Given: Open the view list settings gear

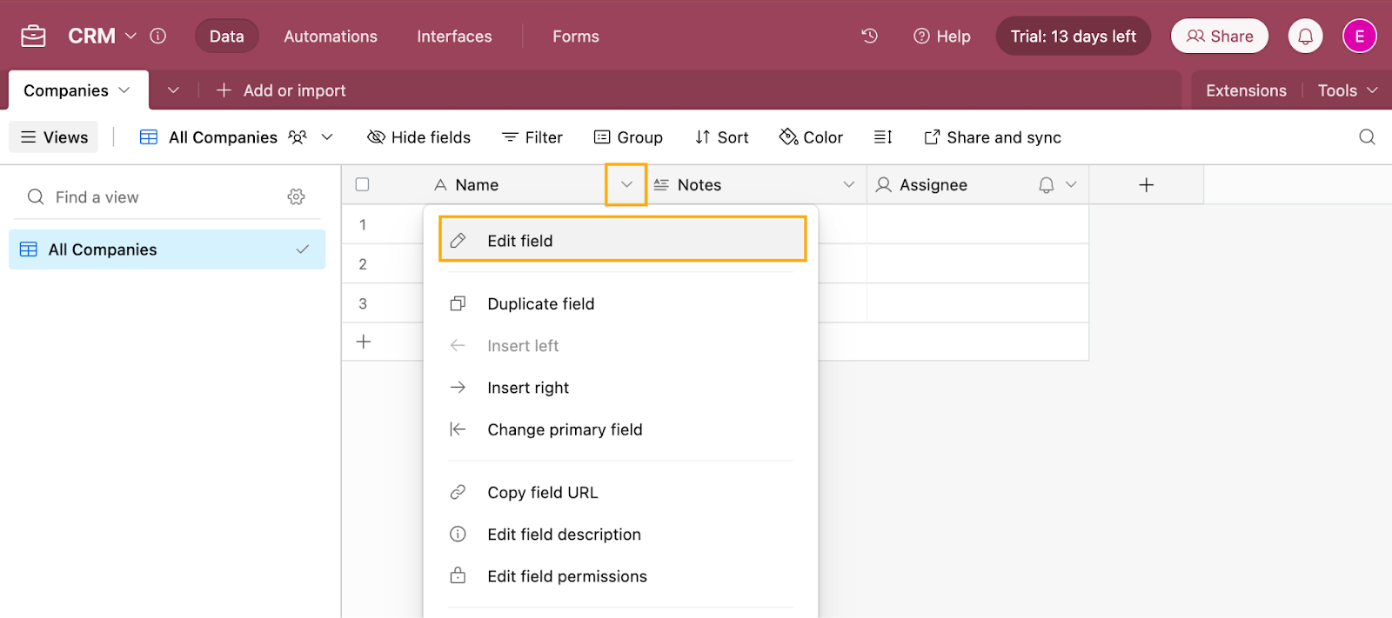Looking at the screenshot, I should (296, 197).
